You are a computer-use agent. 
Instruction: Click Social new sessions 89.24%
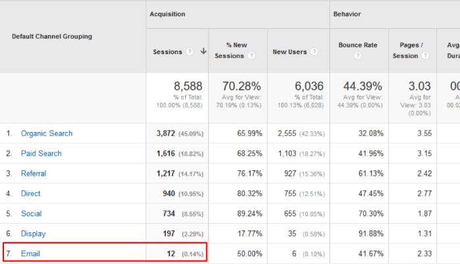click(x=250, y=213)
